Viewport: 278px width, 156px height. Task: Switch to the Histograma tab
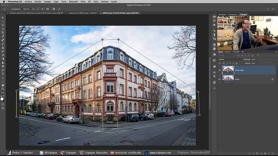pos(233,14)
